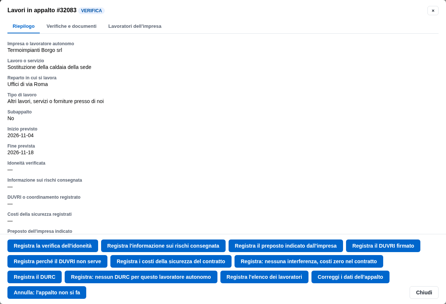The image size is (446, 304).
Task: Close the dialog with the × button
Action: (433, 10)
